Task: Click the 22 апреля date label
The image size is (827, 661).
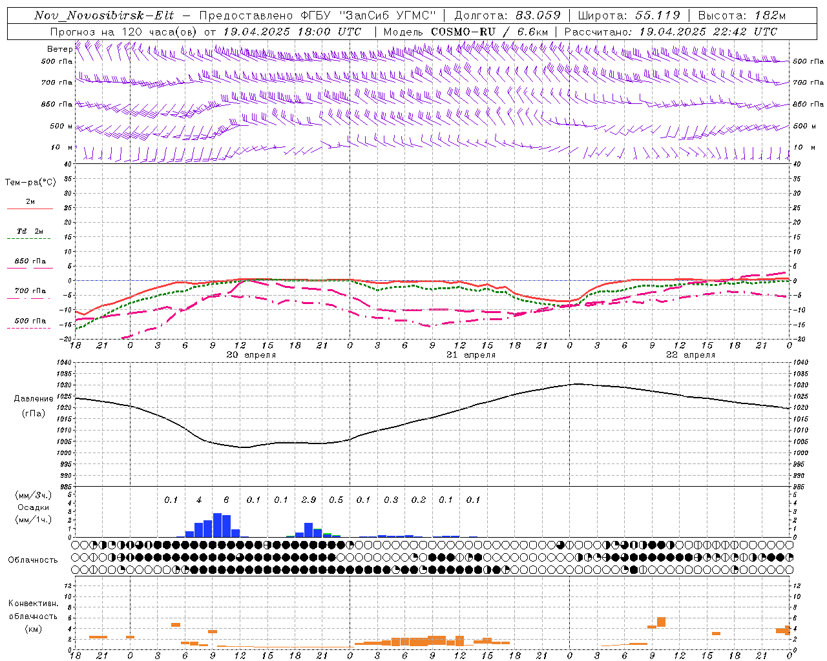Action: 691,355
